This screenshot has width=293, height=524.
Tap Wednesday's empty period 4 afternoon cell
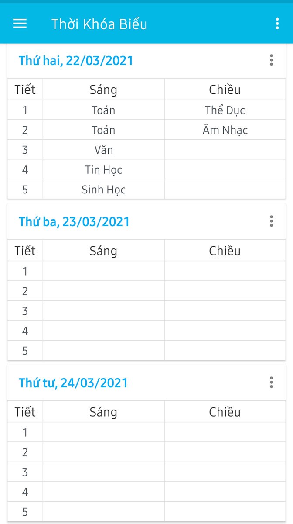click(225, 492)
